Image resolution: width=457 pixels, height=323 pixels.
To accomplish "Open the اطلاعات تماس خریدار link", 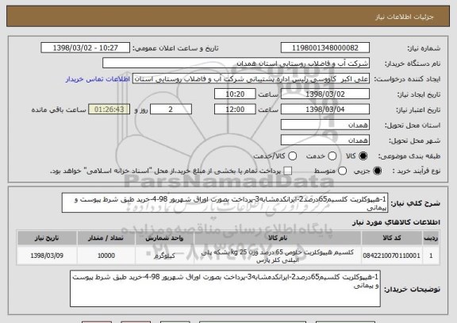I will [x=98, y=79].
